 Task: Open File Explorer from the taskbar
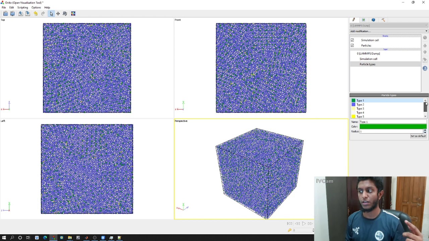70,238
